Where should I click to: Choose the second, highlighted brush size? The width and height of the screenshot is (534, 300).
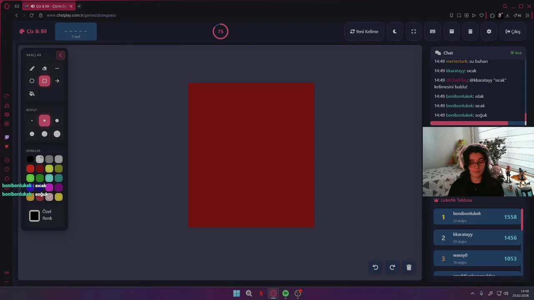(45, 121)
